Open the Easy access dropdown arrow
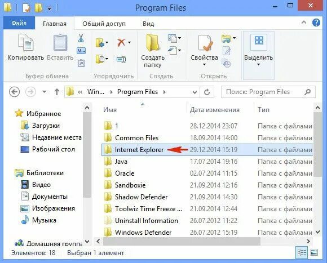The image size is (327, 263). (x=179, y=50)
